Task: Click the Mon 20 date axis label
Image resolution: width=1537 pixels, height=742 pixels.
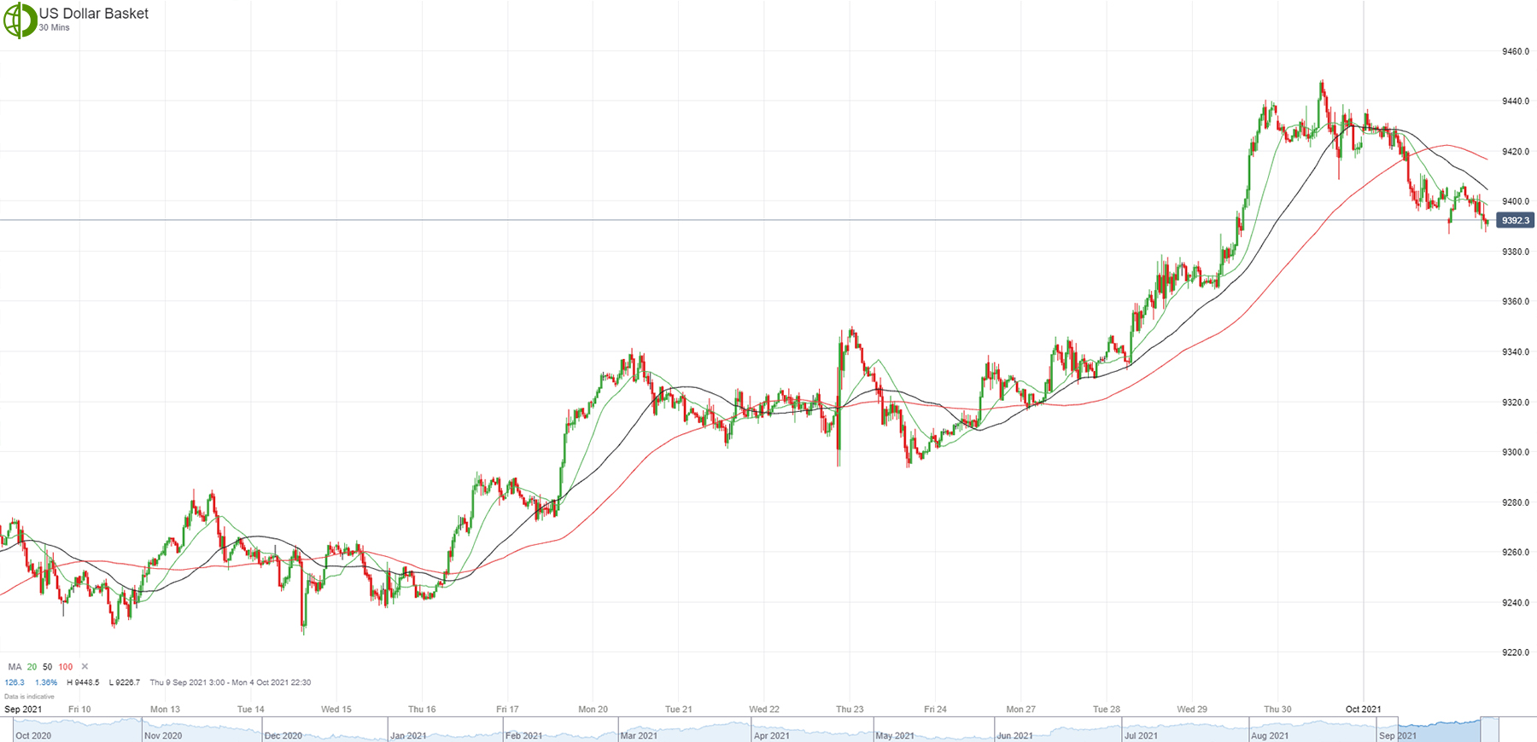Action: click(593, 710)
